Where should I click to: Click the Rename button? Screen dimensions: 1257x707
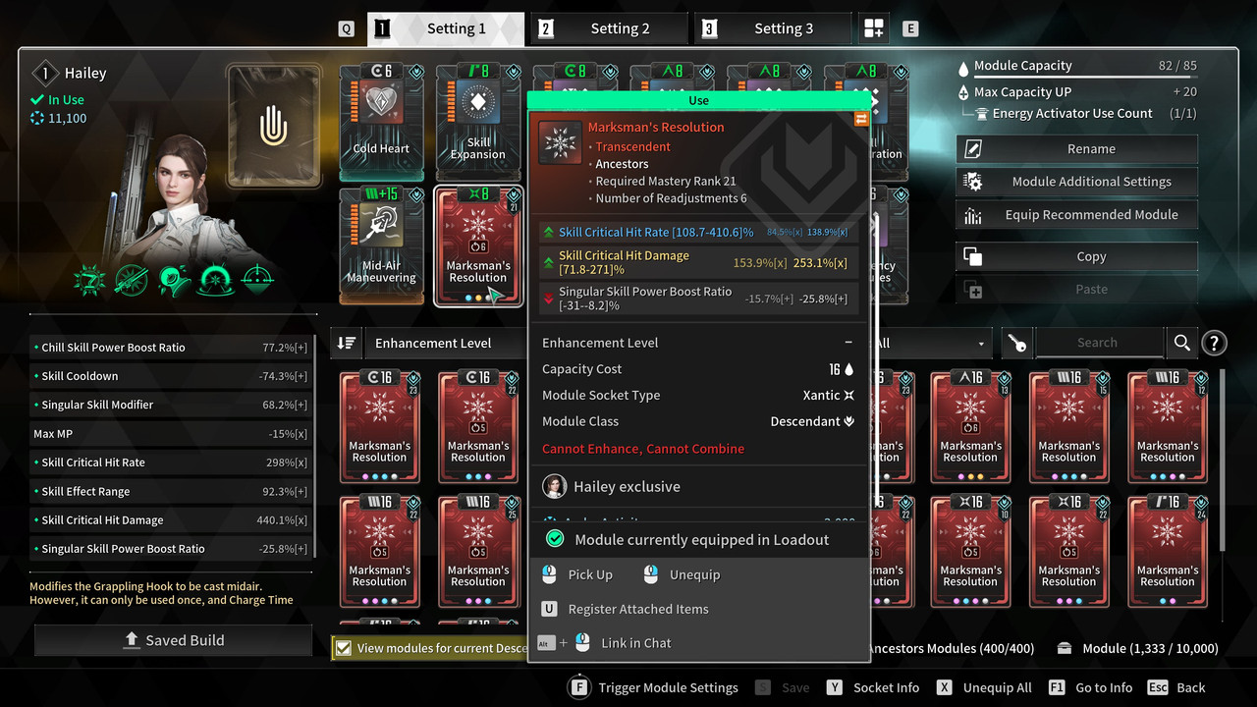(x=1076, y=149)
